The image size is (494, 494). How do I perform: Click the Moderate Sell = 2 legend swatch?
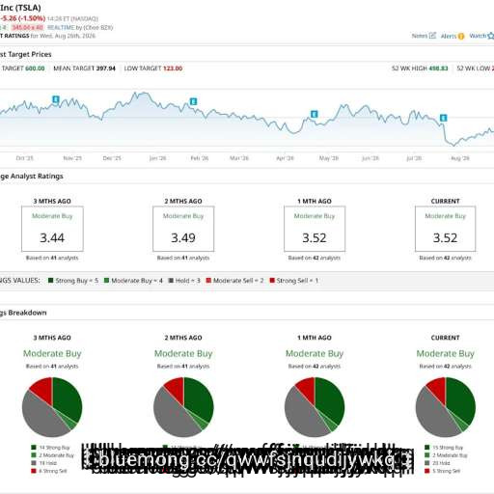[208, 281]
